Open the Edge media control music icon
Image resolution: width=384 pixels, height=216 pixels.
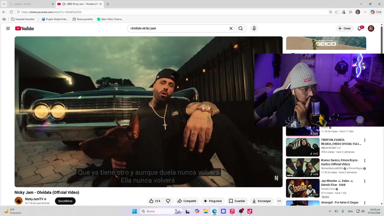[343, 12]
